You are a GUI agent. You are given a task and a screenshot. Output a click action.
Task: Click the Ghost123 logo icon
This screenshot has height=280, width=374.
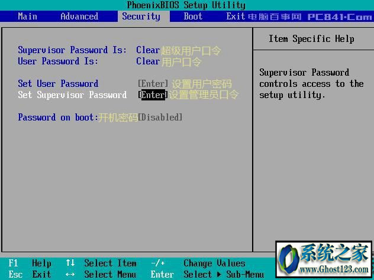[x=289, y=258]
